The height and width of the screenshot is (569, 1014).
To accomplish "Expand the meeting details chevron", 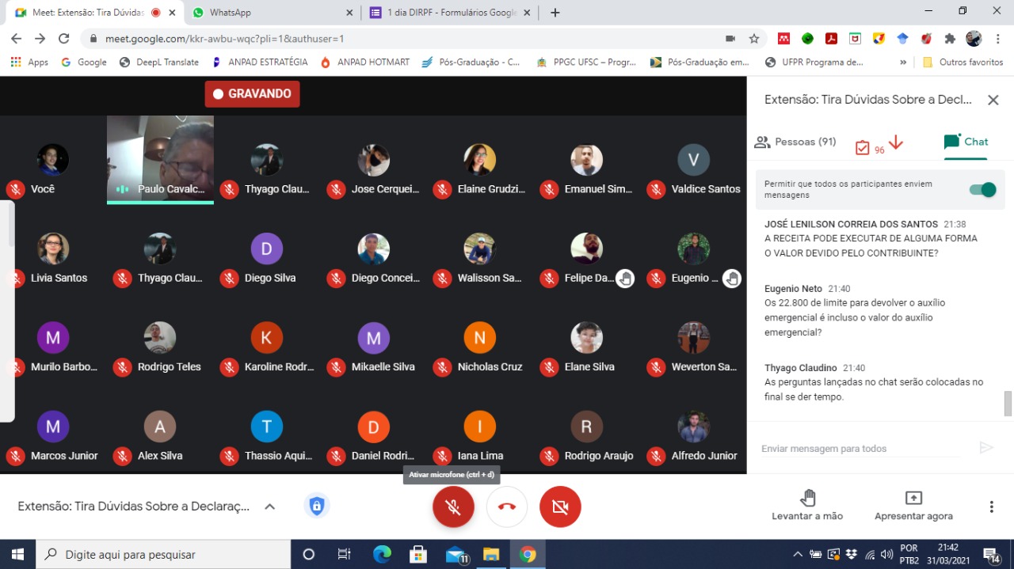I will (269, 506).
